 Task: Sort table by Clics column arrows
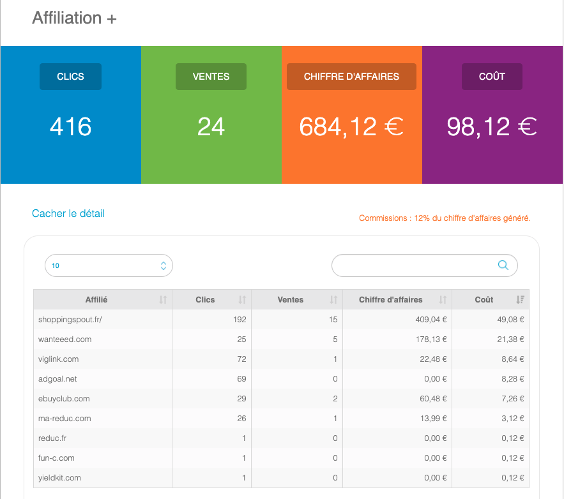pos(242,300)
